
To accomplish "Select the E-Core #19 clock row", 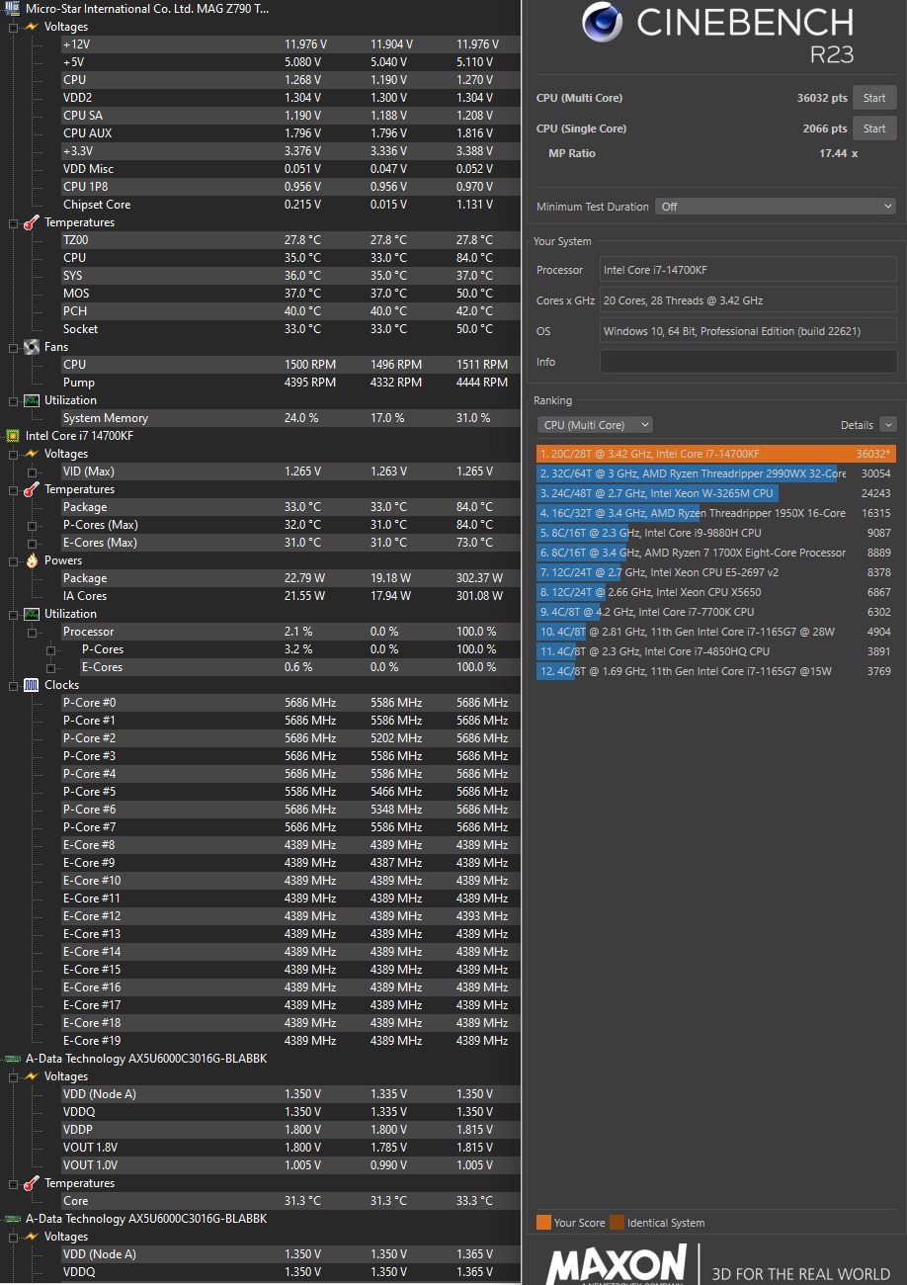I will tap(289, 1041).
